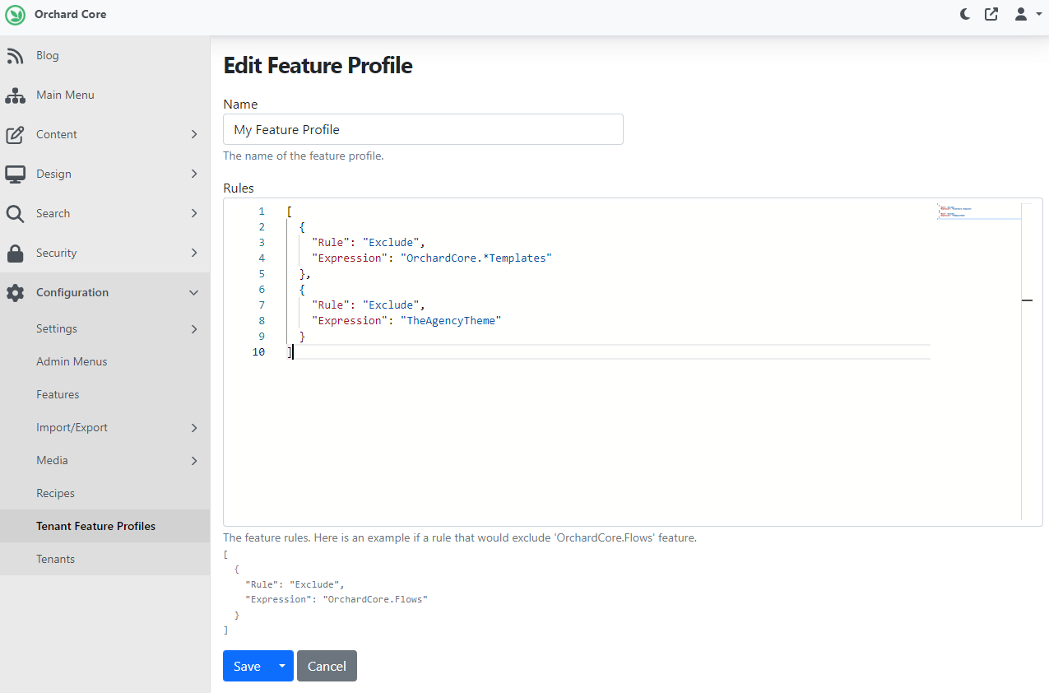The image size is (1049, 693).
Task: Save the feature profile
Action: coord(247,667)
